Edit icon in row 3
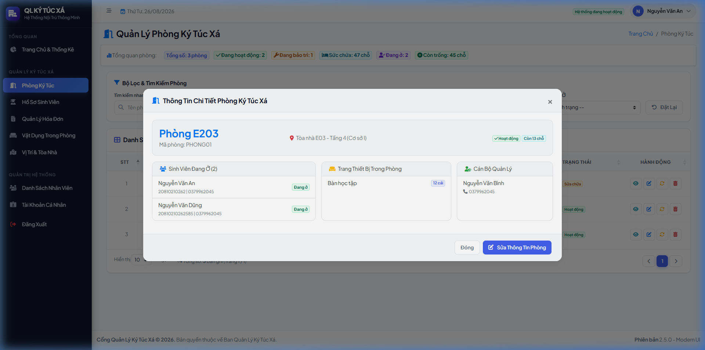 649,234
